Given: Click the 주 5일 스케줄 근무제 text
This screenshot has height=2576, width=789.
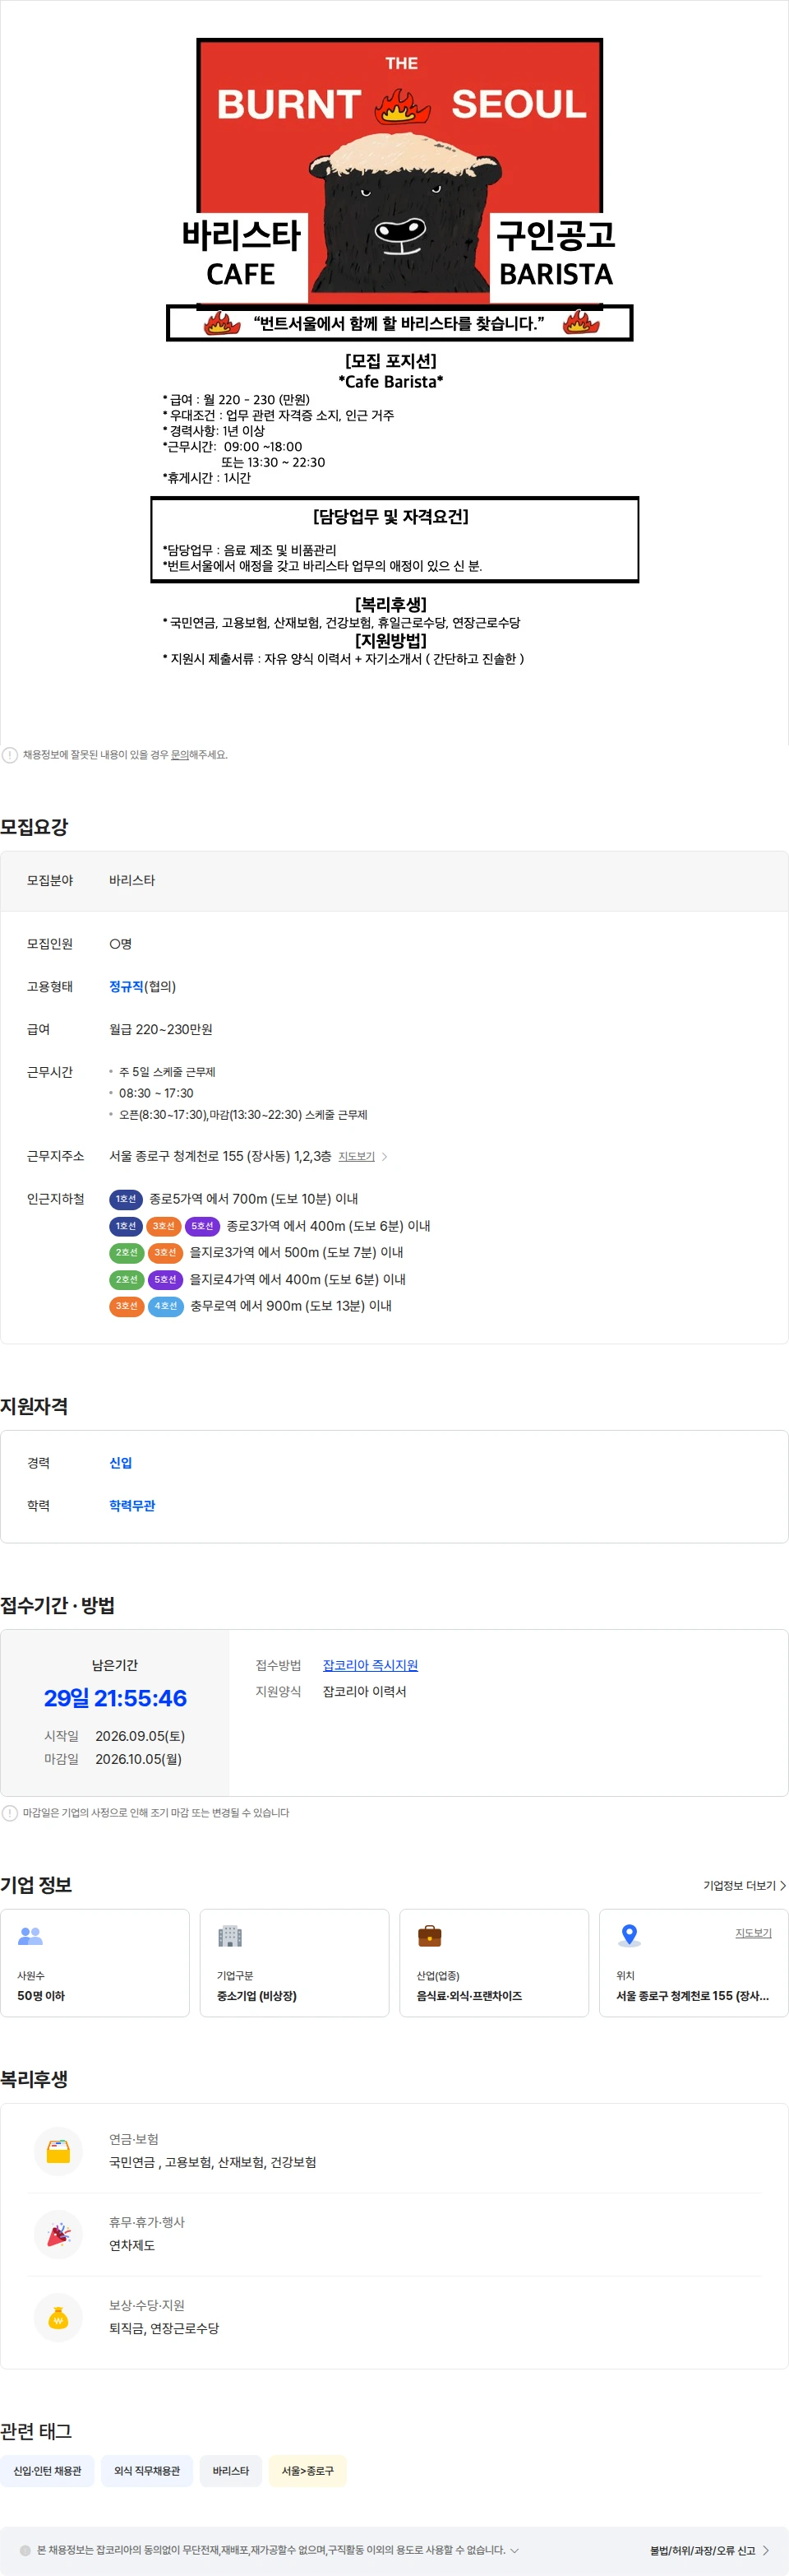Looking at the screenshot, I should pyautogui.click(x=167, y=1072).
